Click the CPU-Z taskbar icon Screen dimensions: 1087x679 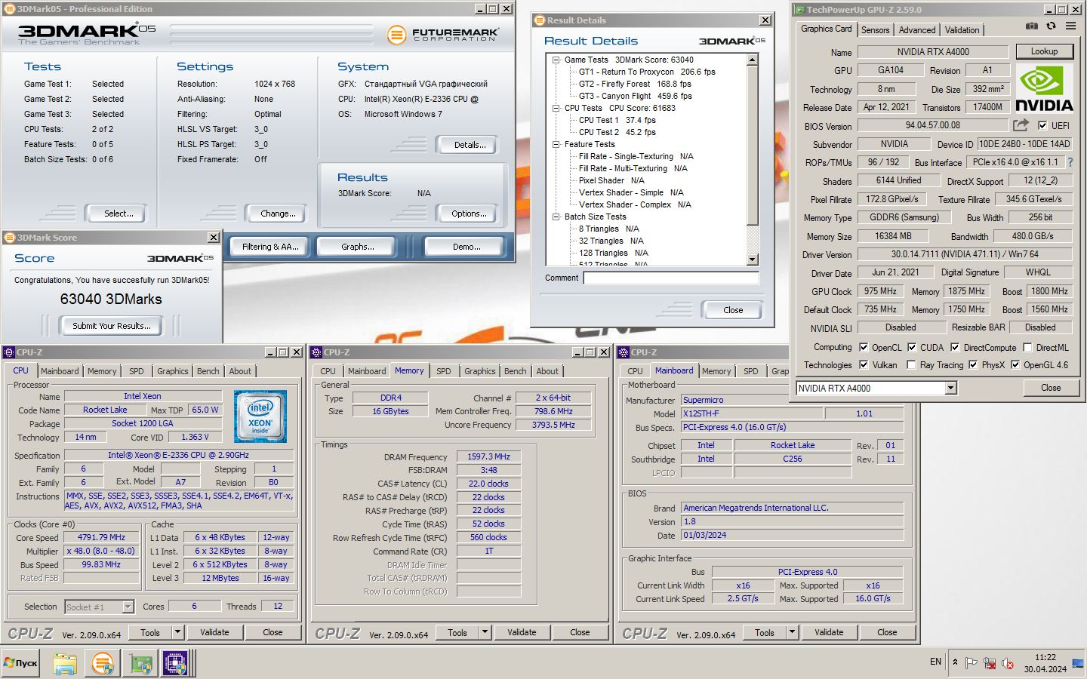(176, 663)
